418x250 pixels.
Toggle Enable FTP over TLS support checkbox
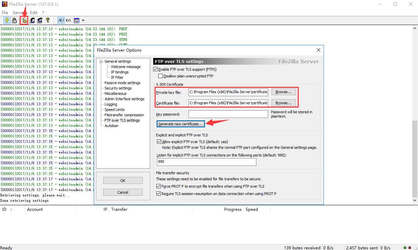coord(155,69)
